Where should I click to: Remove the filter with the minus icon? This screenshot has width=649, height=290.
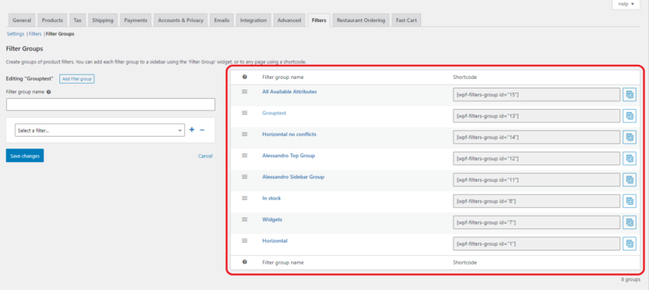(x=202, y=130)
